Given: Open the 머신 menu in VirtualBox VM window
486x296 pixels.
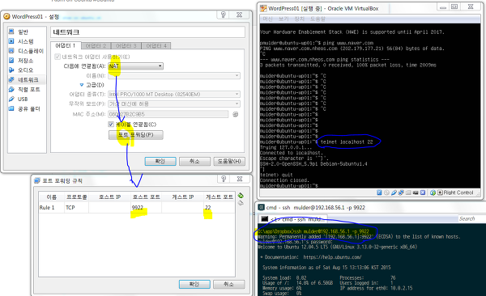Looking at the screenshot, I should 267,19.
